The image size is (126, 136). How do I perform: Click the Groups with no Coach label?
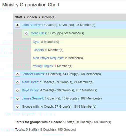(x=38, y=107)
